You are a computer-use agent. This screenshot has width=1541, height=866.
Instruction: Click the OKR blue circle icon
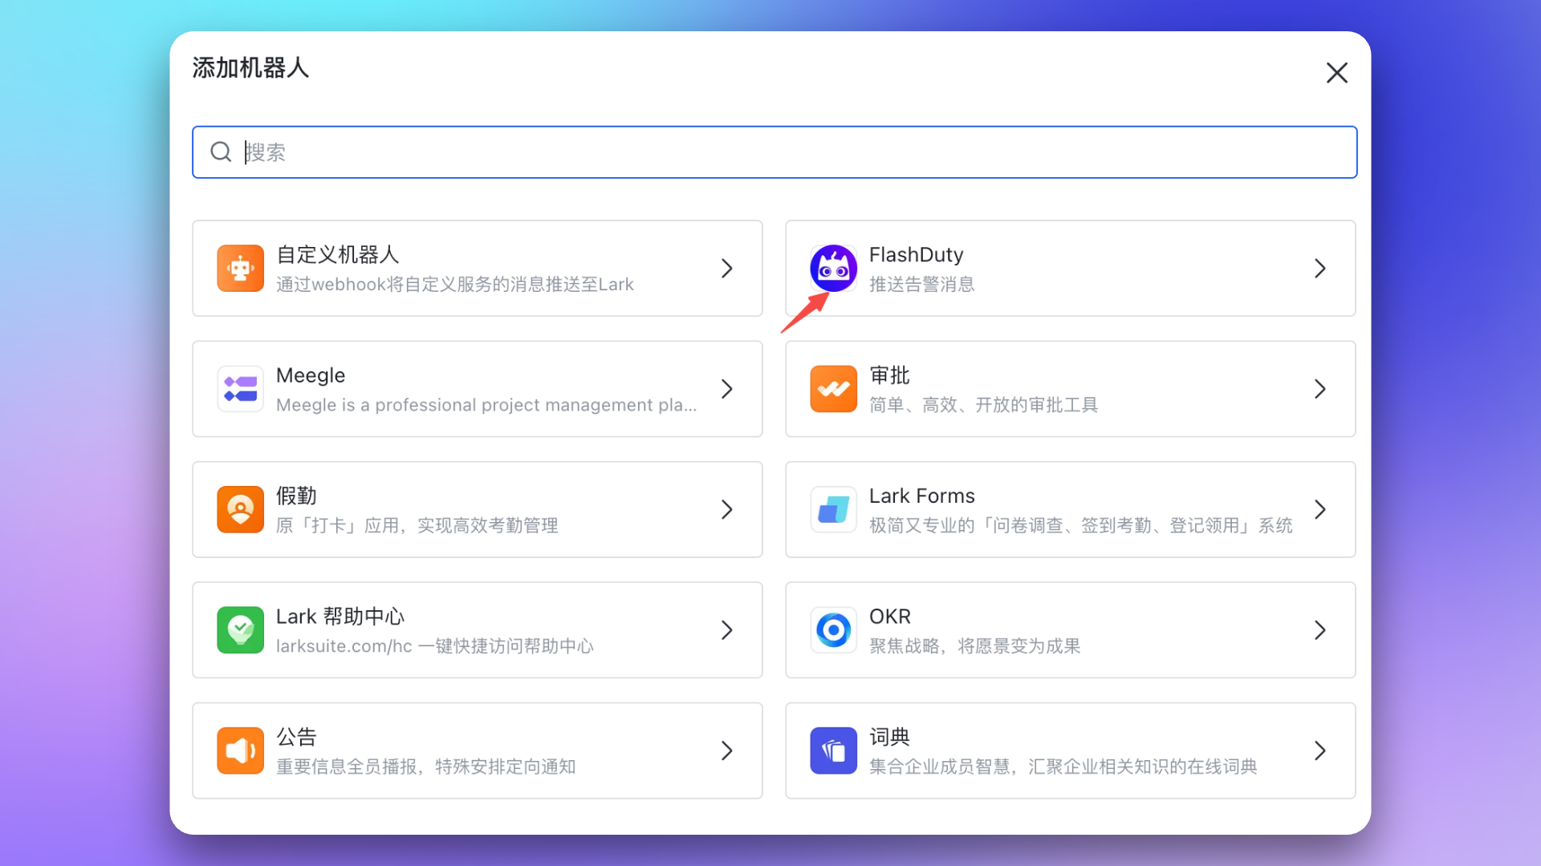click(833, 630)
